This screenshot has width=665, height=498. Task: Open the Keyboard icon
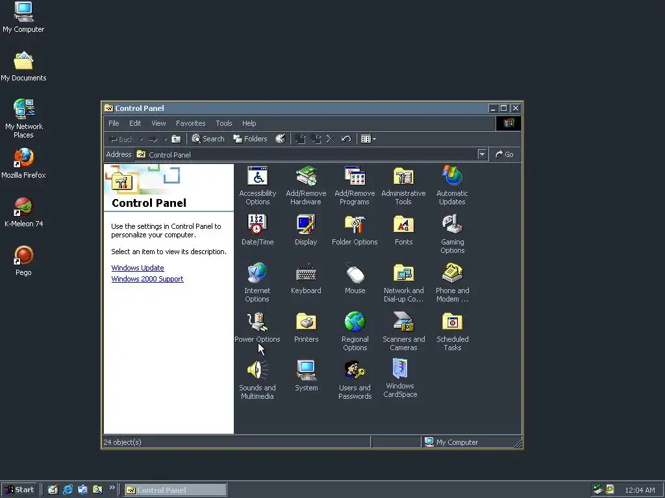coord(307,279)
